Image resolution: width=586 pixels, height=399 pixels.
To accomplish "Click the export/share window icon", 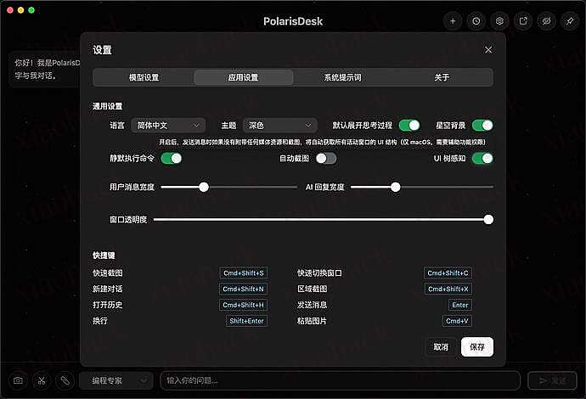I will [523, 20].
